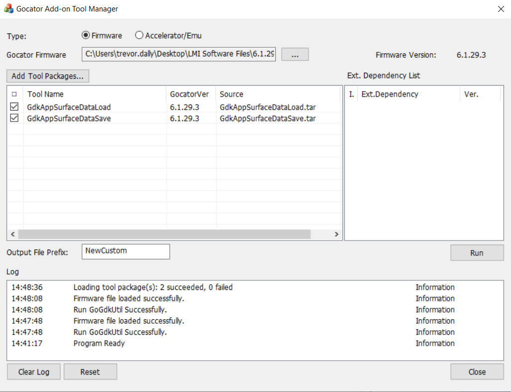Select the 14:47:48 'Firmware file loaded' log entry
This screenshot has width=511, height=392.
pyautogui.click(x=255, y=321)
